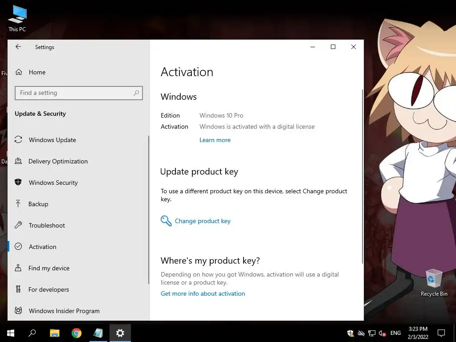The width and height of the screenshot is (456, 342).
Task: Click the muted volume tray icon
Action: [382, 333]
